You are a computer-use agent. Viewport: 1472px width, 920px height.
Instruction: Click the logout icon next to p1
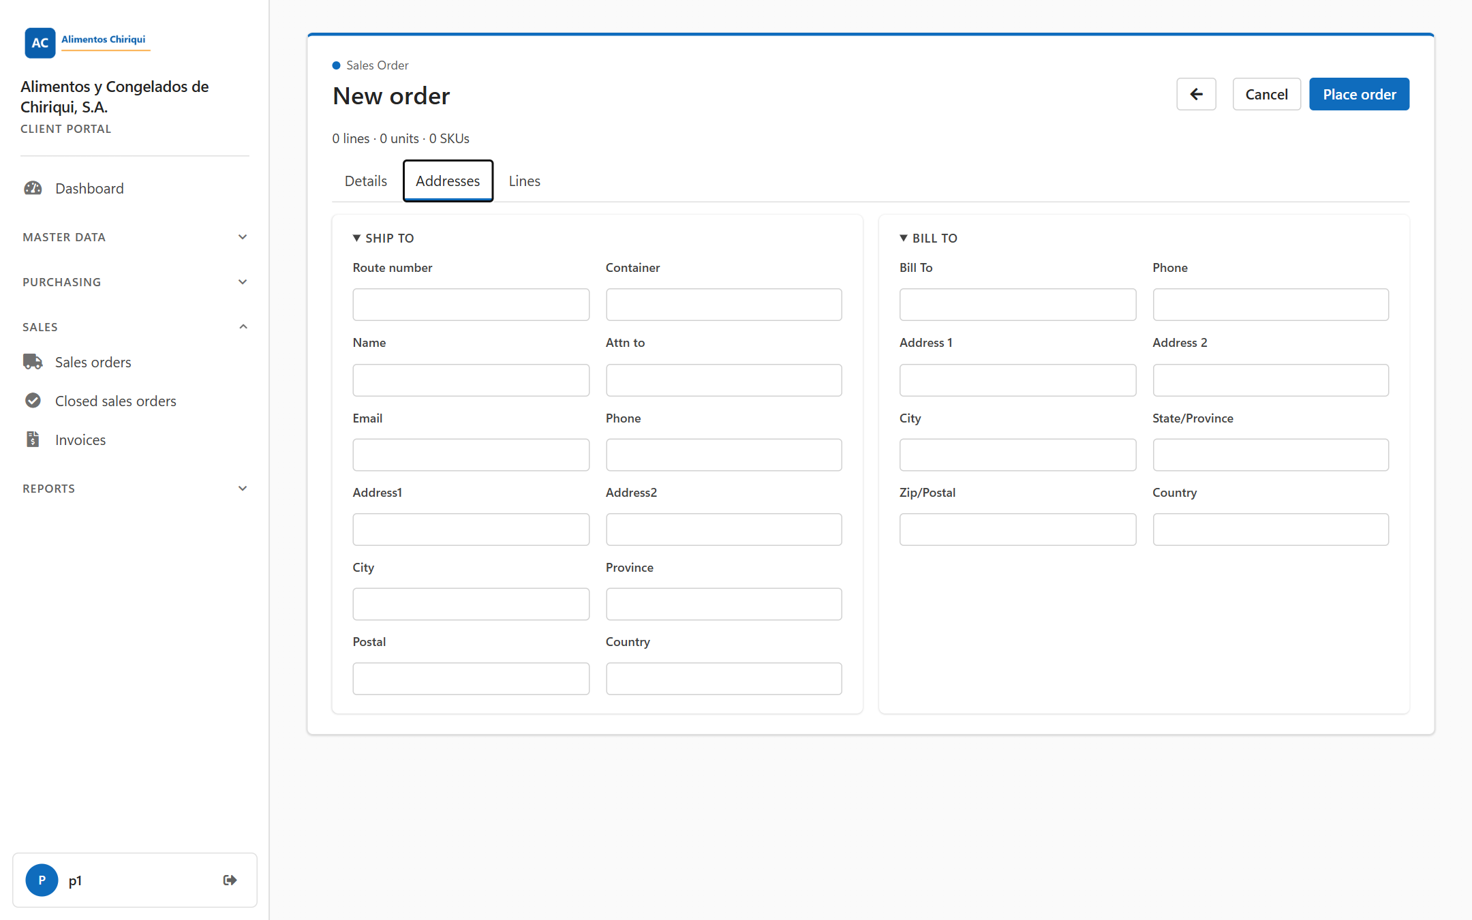[230, 880]
